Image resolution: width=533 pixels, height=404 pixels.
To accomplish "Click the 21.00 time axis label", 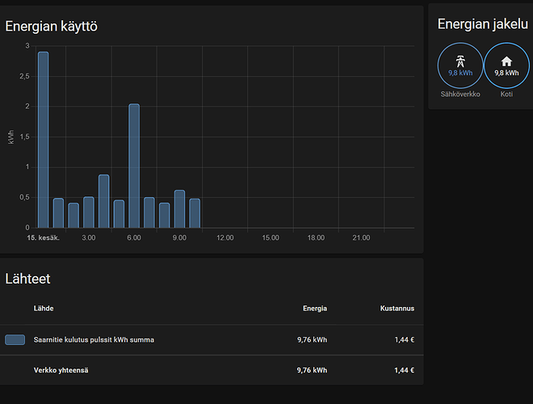I will (361, 238).
